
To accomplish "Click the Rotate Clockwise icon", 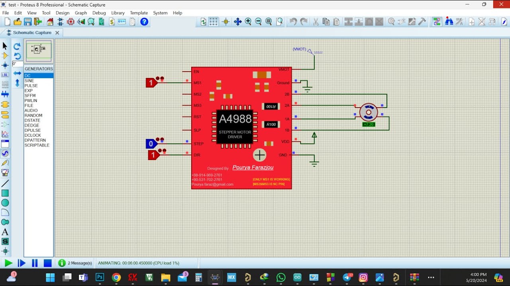I will click(x=17, y=46).
